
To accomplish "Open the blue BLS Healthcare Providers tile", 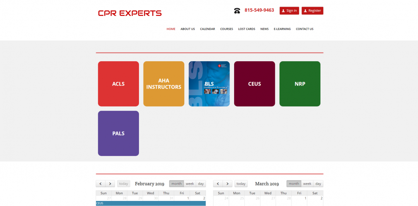I will pyautogui.click(x=209, y=84).
